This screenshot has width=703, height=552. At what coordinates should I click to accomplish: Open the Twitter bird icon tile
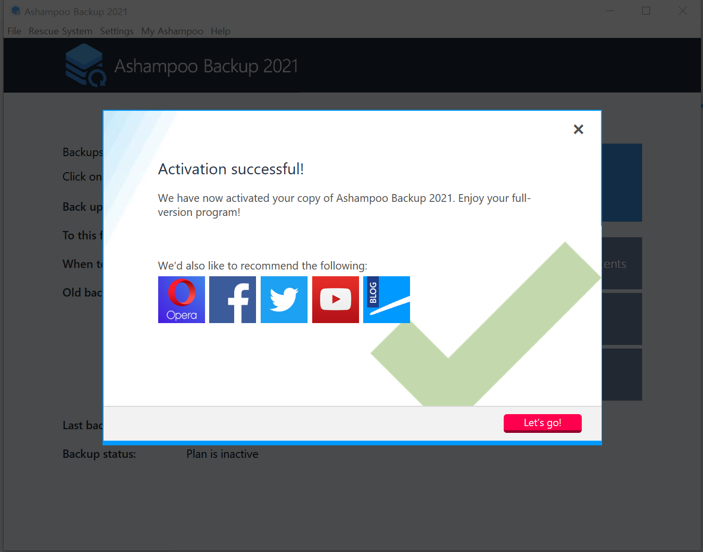tap(284, 300)
